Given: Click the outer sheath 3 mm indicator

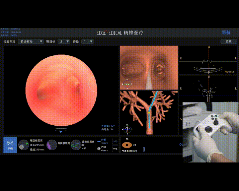Looking at the screenshot, I should click(x=99, y=141).
